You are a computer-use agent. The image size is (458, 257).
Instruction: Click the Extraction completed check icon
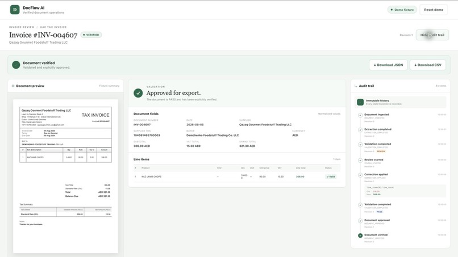(x=360, y=130)
